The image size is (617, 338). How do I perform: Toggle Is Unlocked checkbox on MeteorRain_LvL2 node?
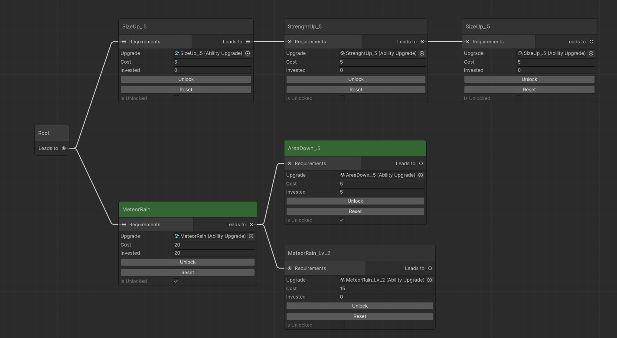342,325
